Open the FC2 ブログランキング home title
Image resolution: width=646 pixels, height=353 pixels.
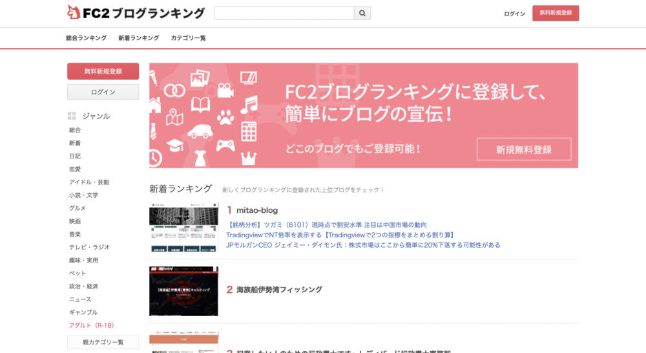(x=143, y=13)
